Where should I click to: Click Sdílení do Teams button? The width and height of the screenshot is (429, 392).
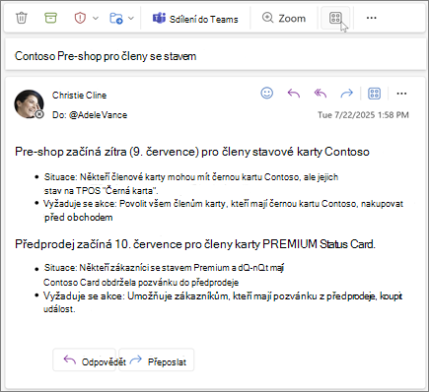[195, 19]
